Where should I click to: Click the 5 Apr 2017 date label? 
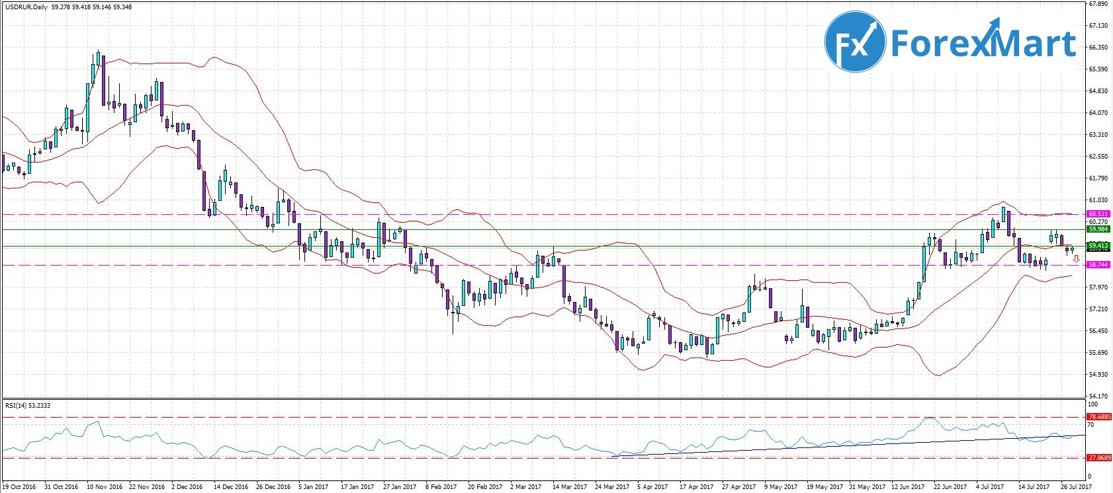(652, 487)
